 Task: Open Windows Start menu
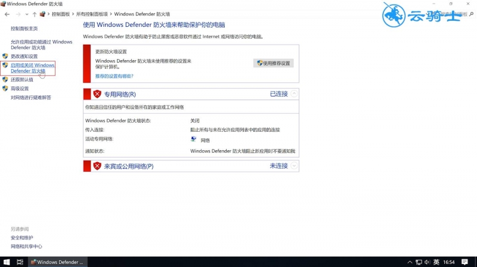tap(7, 262)
